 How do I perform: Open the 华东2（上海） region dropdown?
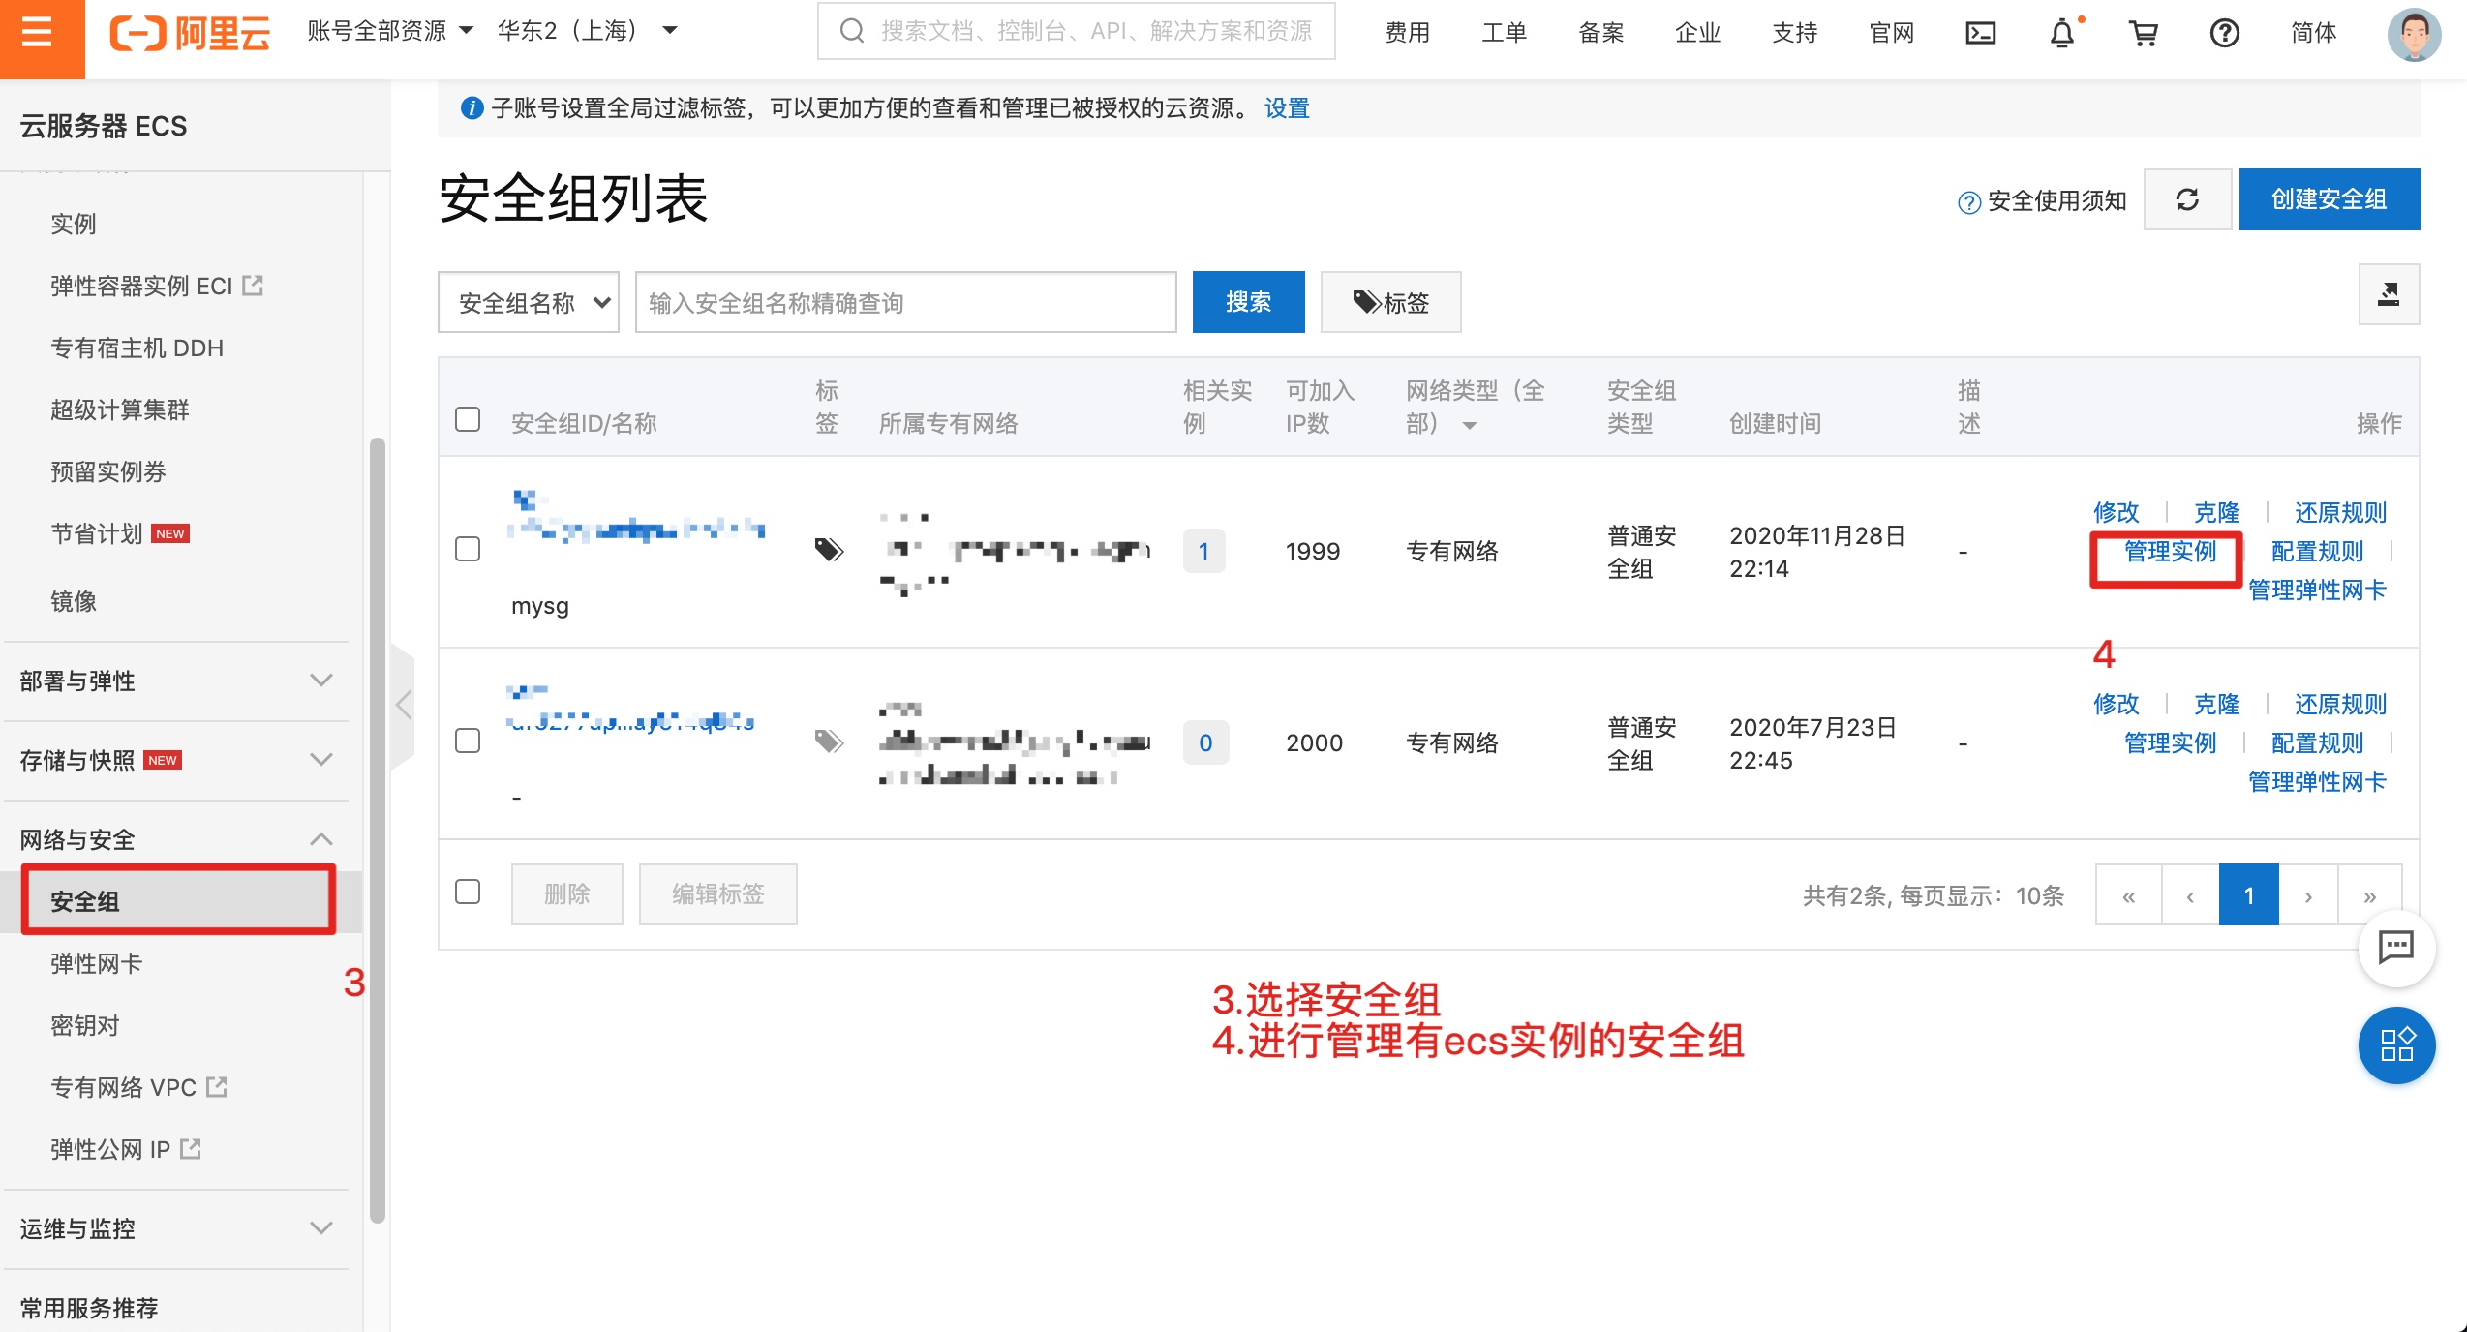[587, 31]
